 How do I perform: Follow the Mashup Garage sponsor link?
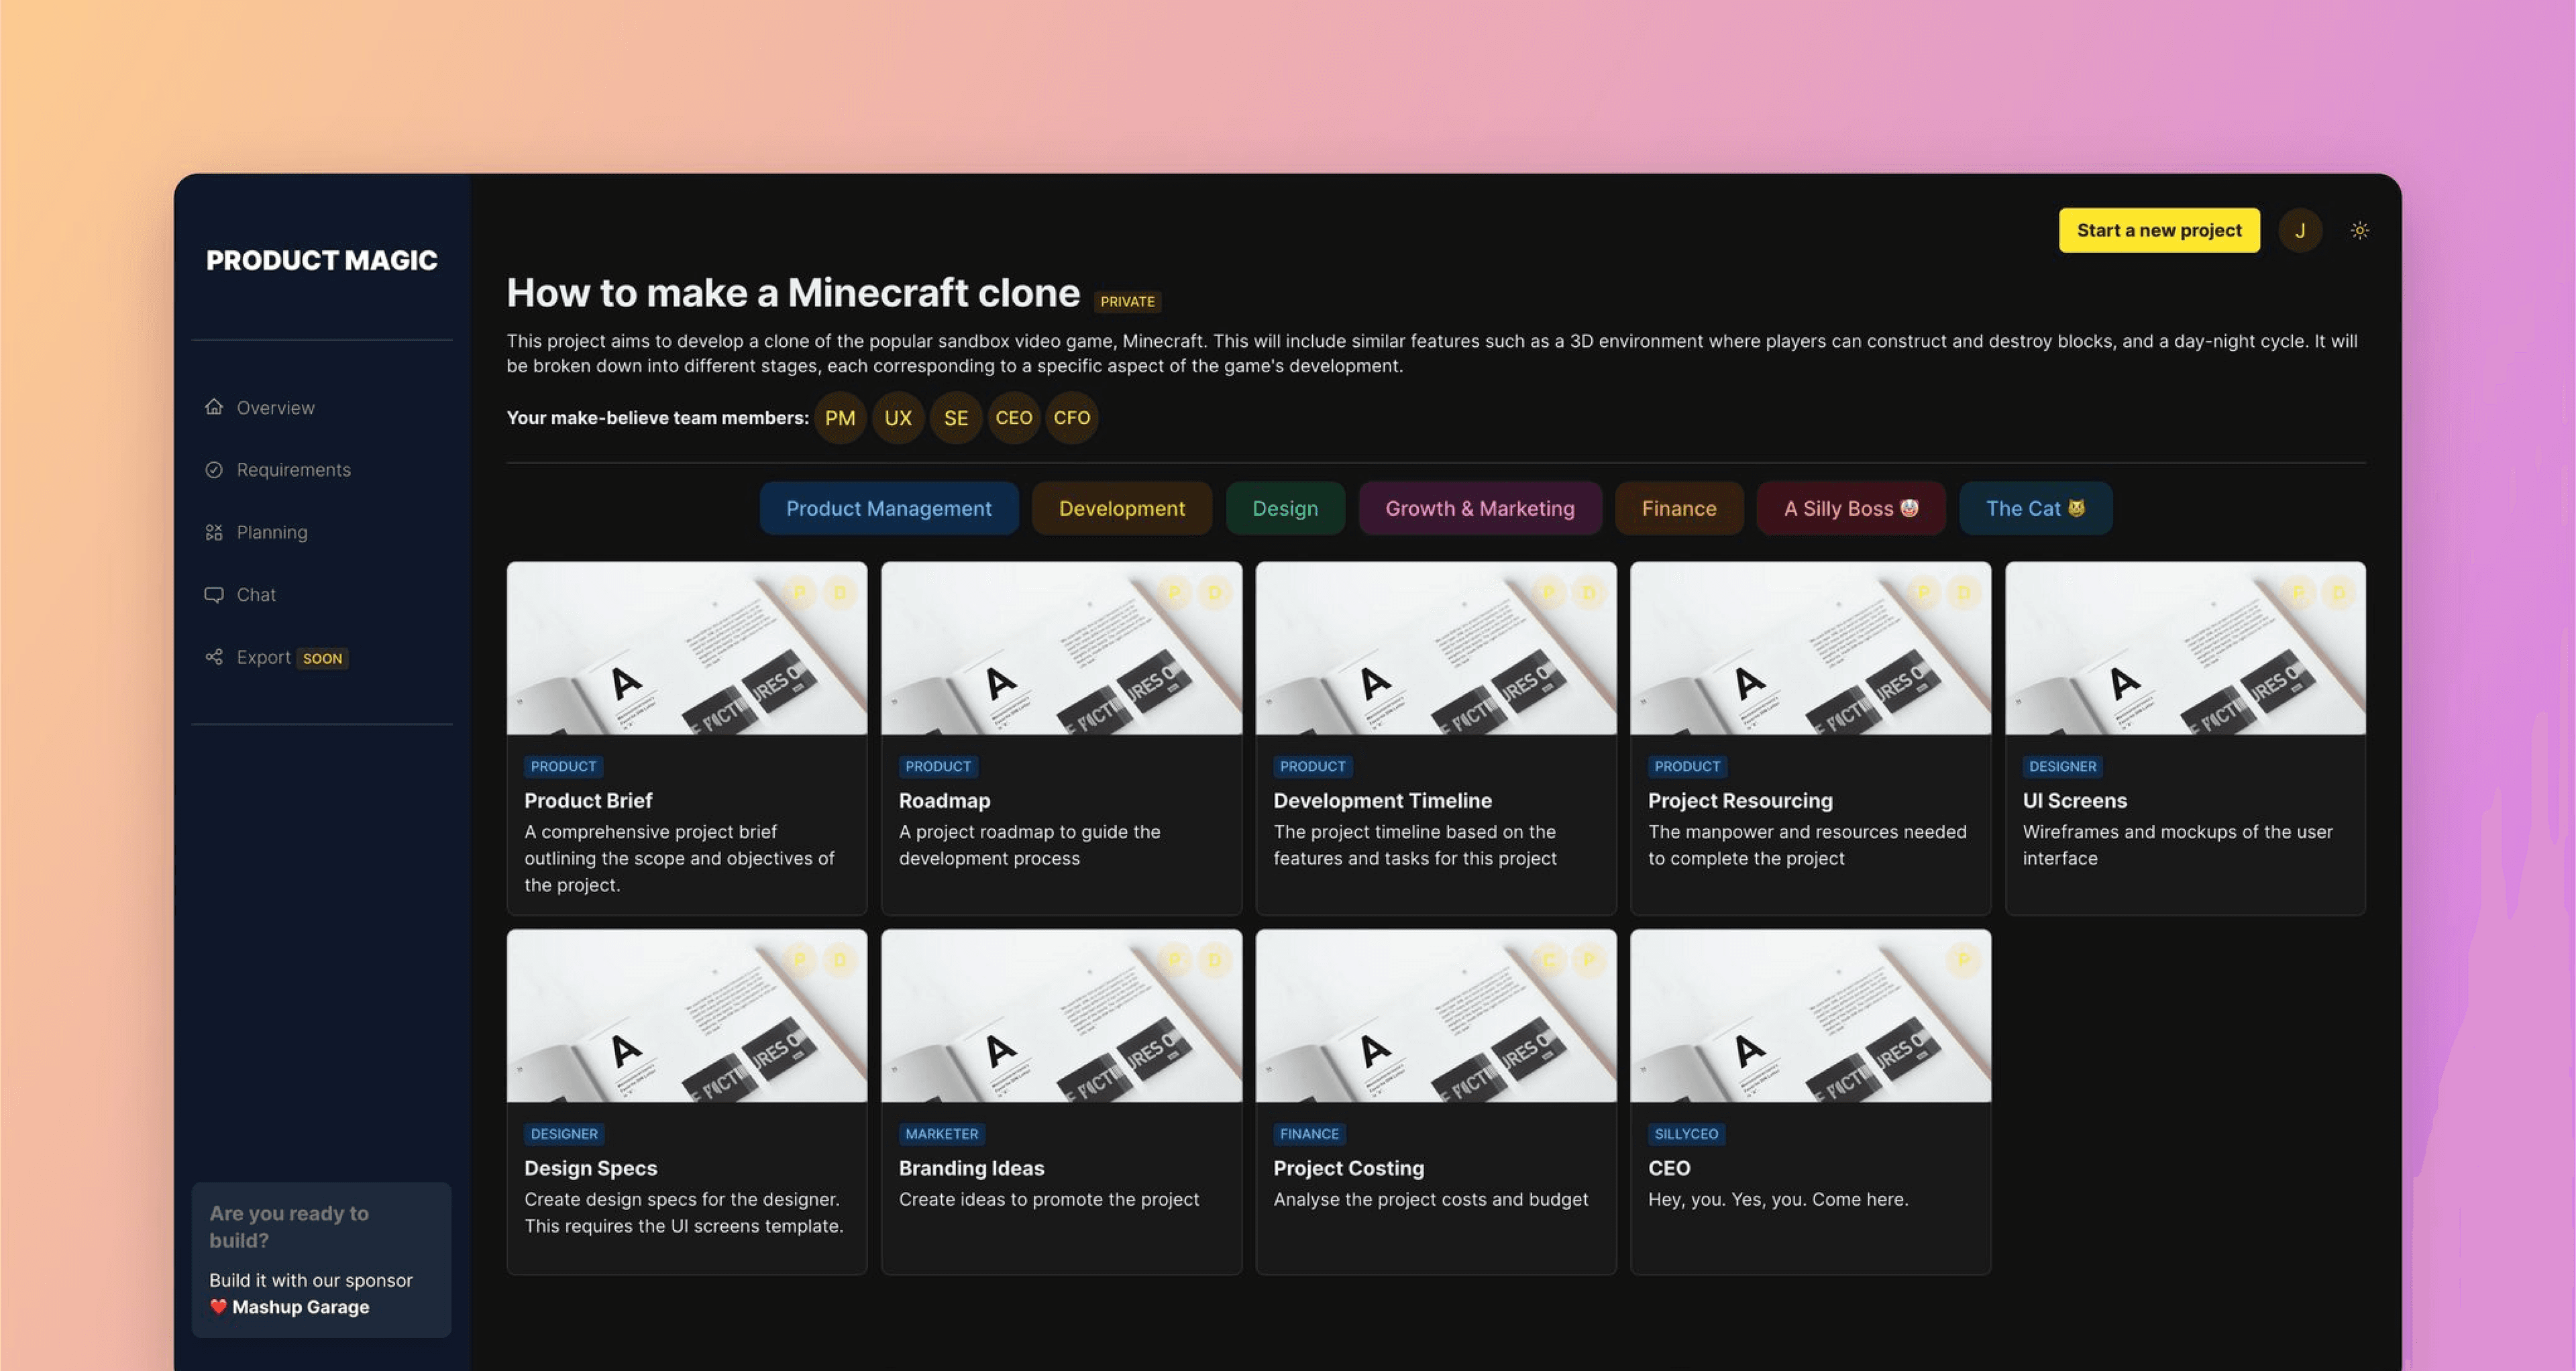(300, 1307)
